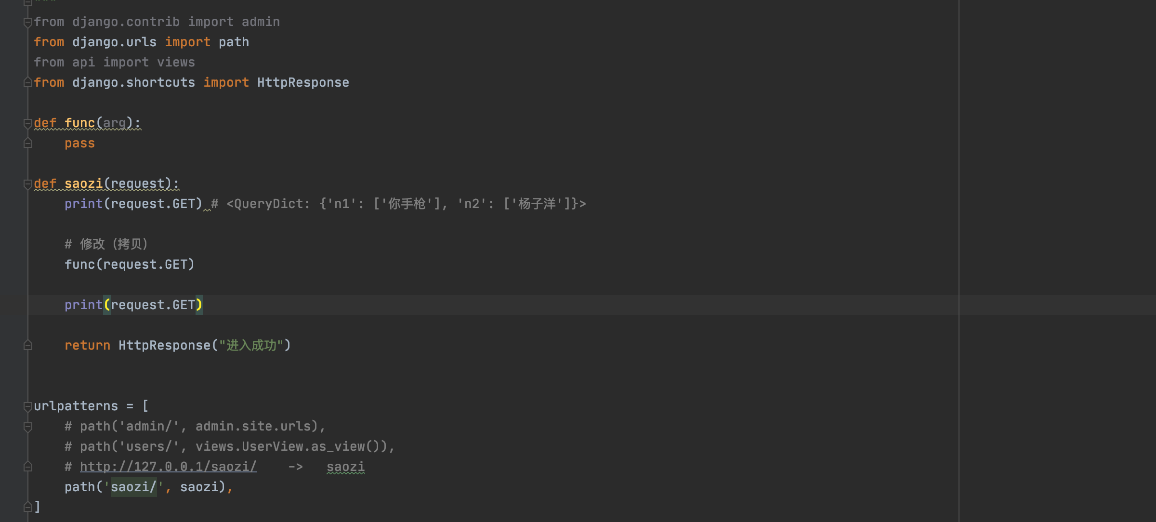Click fold end marker beside return HttpResponse
This screenshot has width=1156, height=522.
point(28,346)
